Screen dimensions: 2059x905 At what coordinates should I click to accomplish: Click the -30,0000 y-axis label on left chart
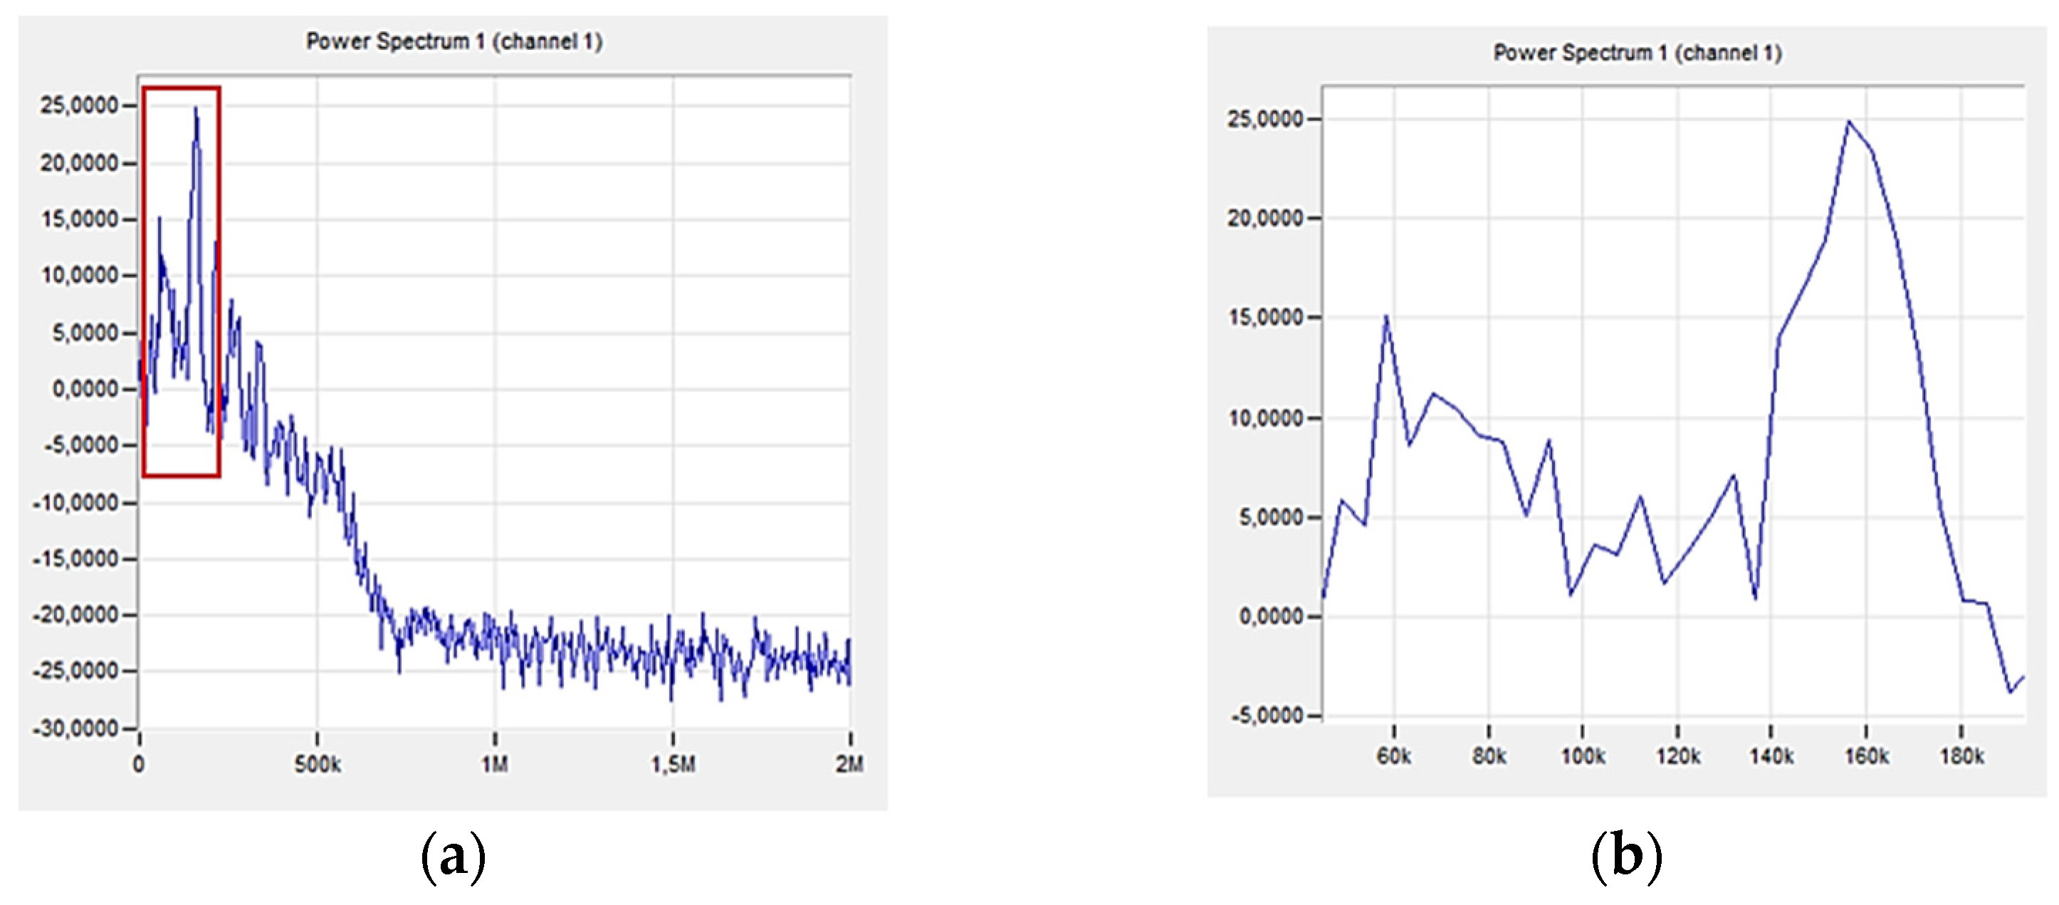pyautogui.click(x=75, y=728)
